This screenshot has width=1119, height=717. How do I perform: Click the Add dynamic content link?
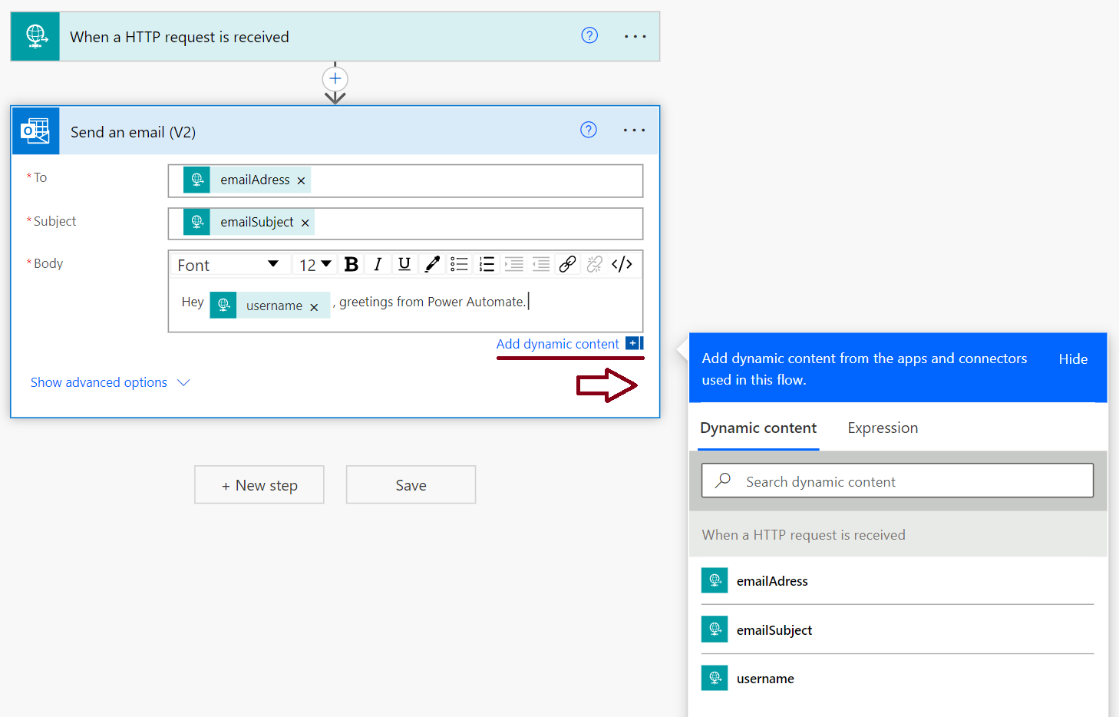[557, 344]
